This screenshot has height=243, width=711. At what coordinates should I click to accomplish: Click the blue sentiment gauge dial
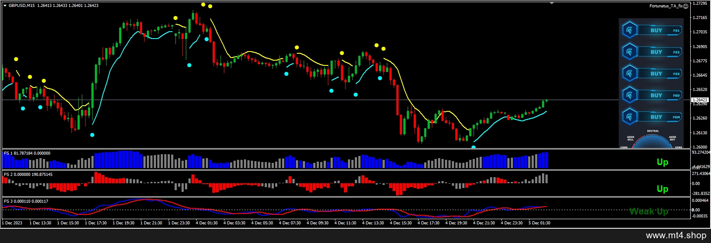point(653,142)
